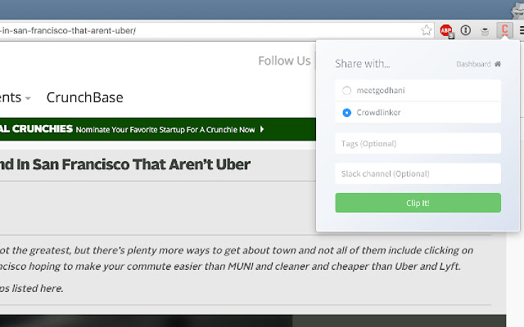Click the gray cylinder extension icon
524x327 pixels.
coord(486,31)
